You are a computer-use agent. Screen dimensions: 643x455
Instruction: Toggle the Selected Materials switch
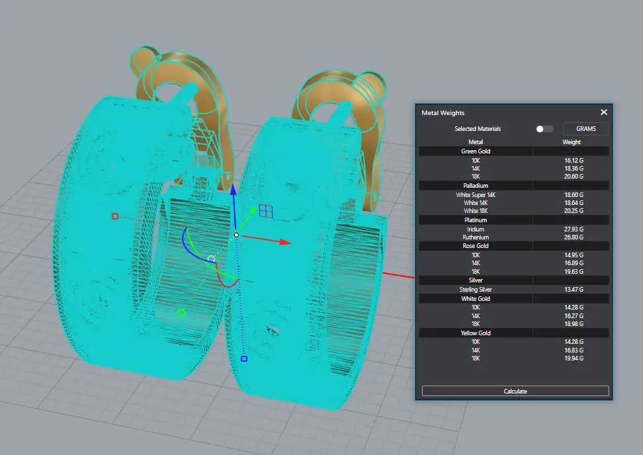pos(544,129)
